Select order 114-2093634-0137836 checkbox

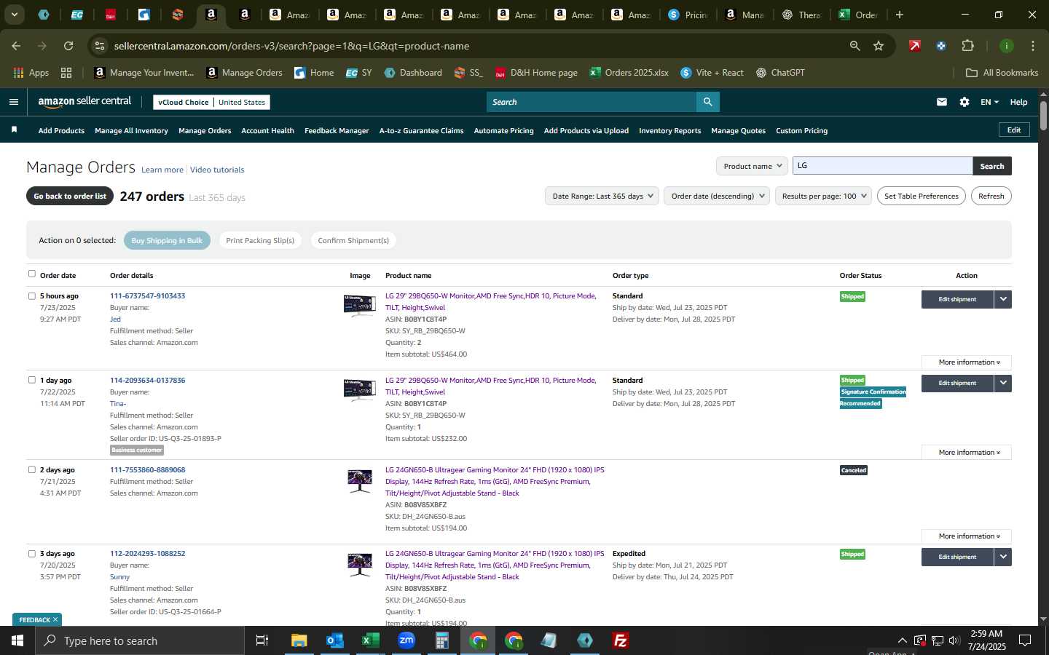pyautogui.click(x=31, y=380)
